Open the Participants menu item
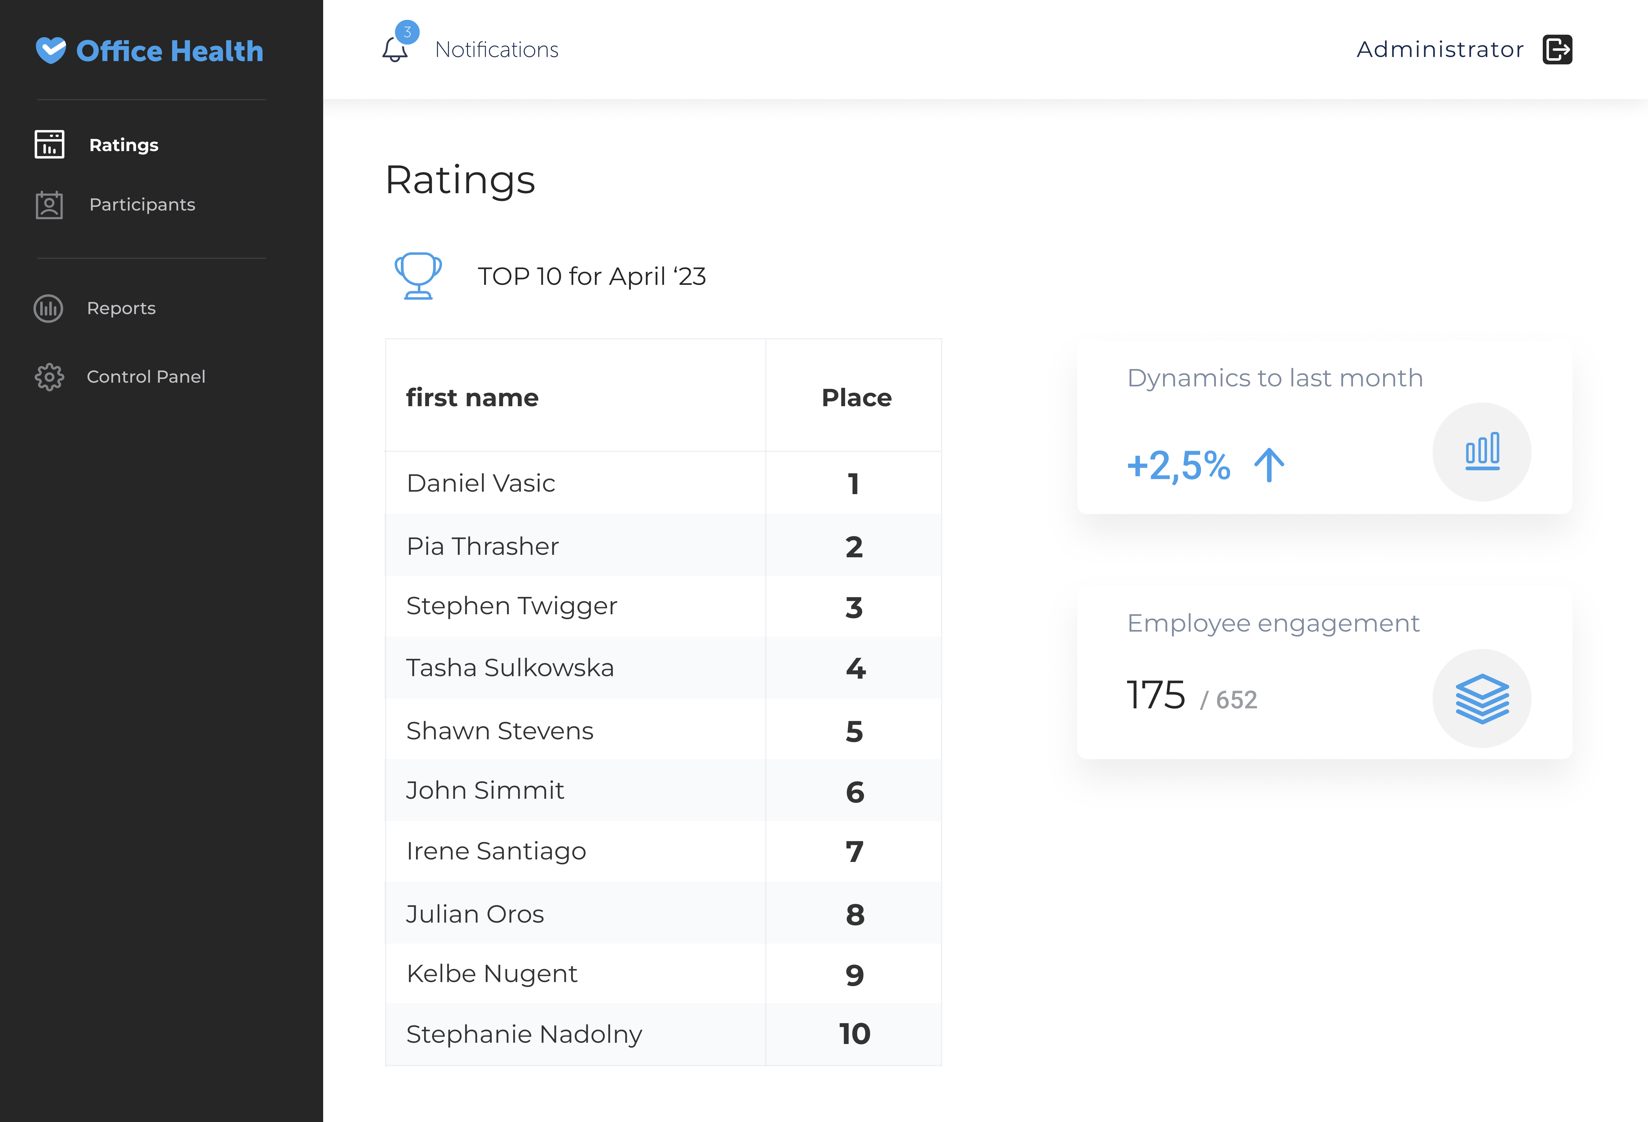This screenshot has width=1648, height=1122. click(142, 204)
